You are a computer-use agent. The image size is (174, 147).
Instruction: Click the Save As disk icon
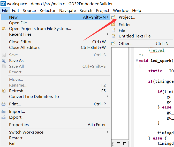[x=4, y=61]
